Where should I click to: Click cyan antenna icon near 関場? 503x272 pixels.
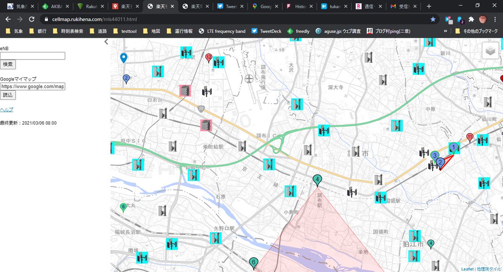142,257
